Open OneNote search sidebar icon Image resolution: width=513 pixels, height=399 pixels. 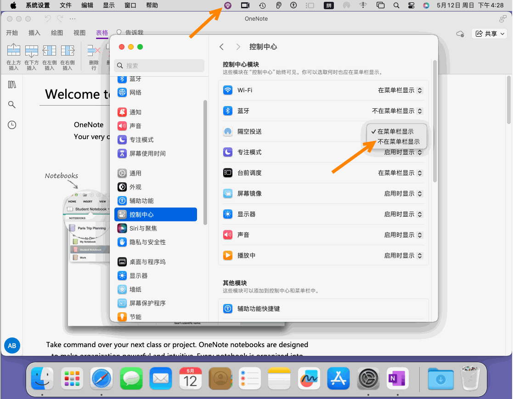click(12, 105)
